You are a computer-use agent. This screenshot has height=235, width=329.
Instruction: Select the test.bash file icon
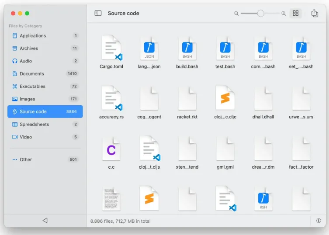tap(225, 48)
